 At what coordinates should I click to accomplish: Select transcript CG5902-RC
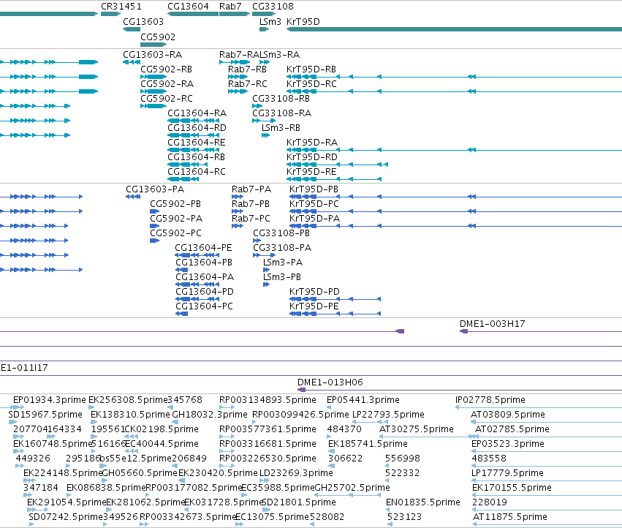point(167,99)
